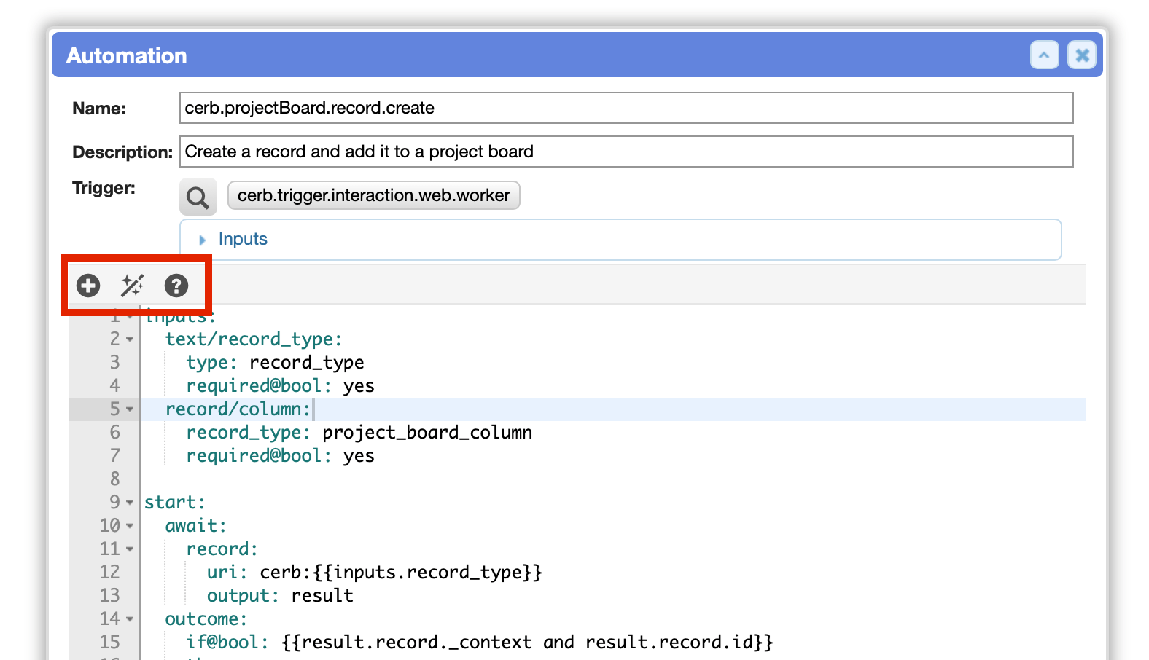The height and width of the screenshot is (660, 1149).
Task: Click 'project_board_column' value in code
Action: [427, 433]
